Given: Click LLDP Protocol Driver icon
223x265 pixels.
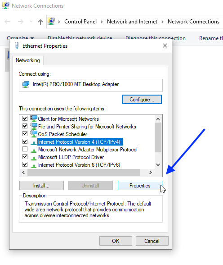Looking at the screenshot, I should [x=34, y=158].
